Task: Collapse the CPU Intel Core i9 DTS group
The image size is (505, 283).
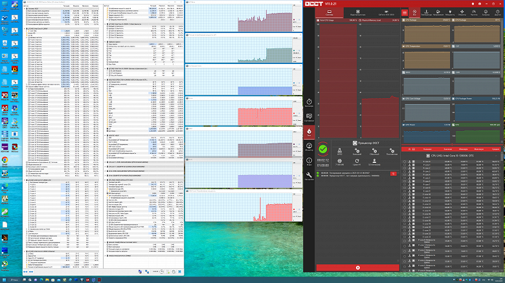Action: (496, 156)
